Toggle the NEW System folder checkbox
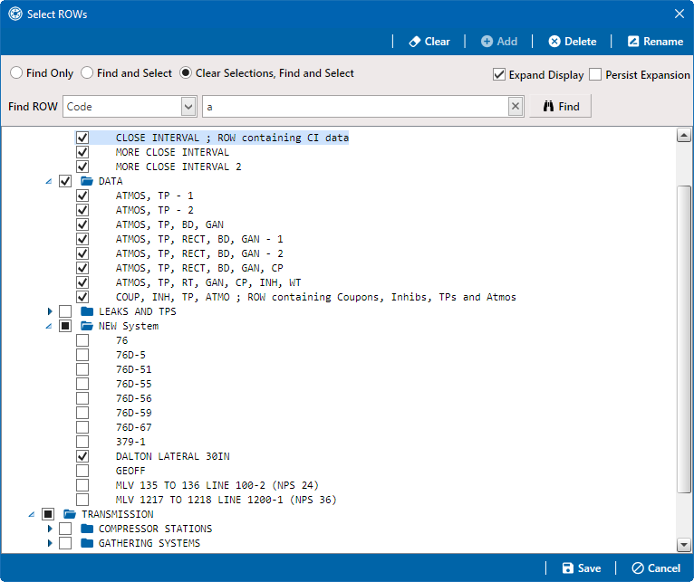 click(x=65, y=326)
